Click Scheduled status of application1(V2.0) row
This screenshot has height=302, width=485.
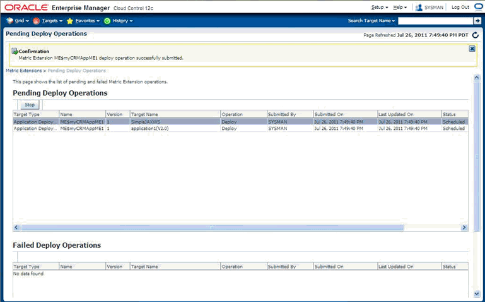click(x=453, y=128)
